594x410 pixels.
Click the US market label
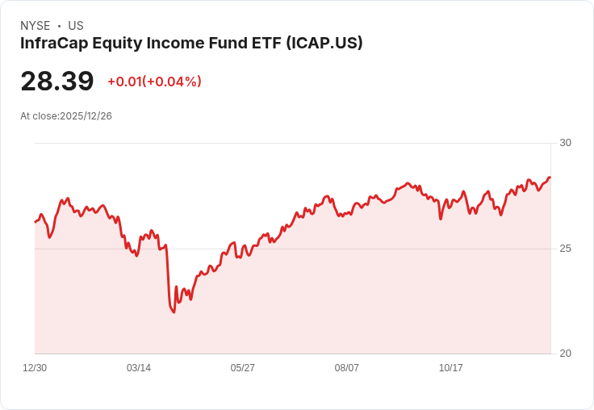(76, 26)
